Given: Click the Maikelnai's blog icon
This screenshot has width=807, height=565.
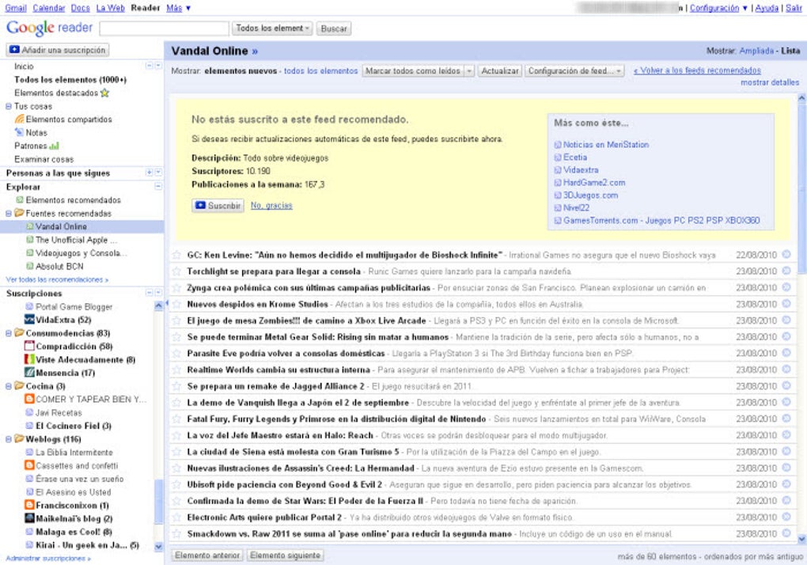Looking at the screenshot, I should pos(29,518).
